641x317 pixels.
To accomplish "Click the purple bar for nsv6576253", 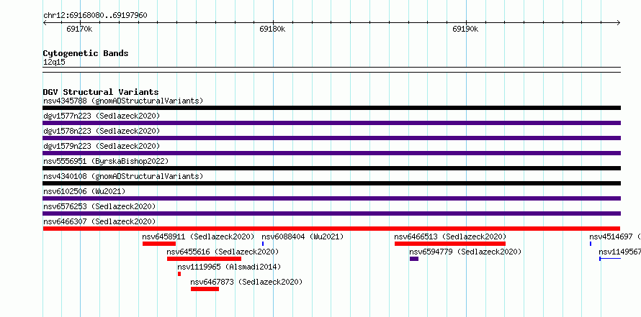I will click(331, 213).
